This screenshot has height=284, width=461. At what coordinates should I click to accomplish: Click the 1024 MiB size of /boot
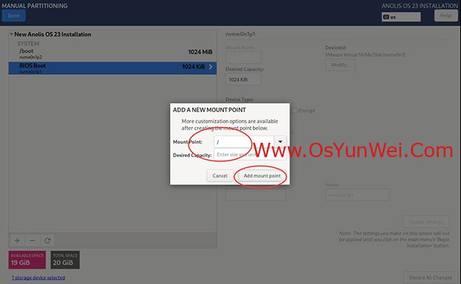click(200, 52)
